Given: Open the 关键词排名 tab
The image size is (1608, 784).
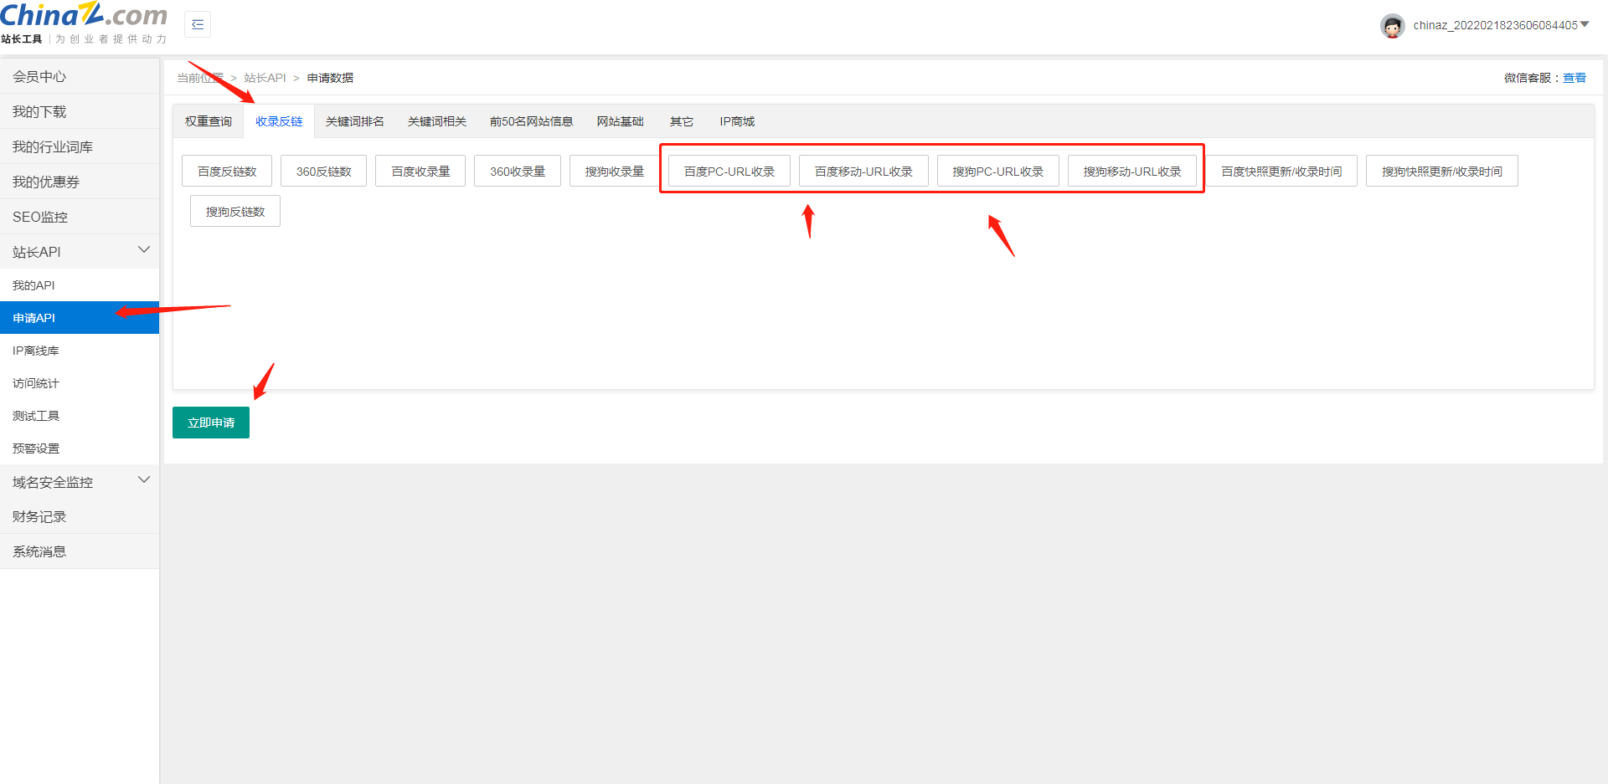Looking at the screenshot, I should point(355,121).
